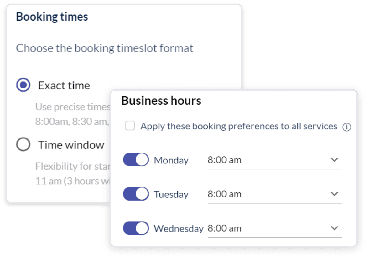
Task: Click the info icon next to the services checkbox
Action: pos(347,126)
